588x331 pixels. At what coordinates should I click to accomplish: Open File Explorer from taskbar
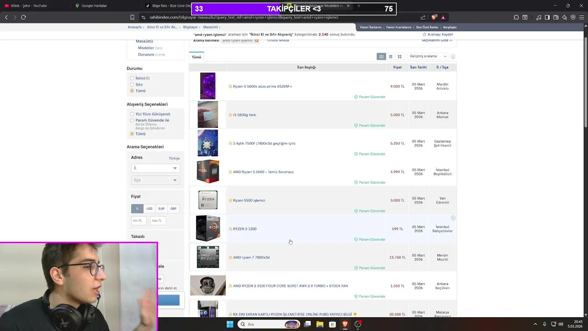[x=320, y=324]
